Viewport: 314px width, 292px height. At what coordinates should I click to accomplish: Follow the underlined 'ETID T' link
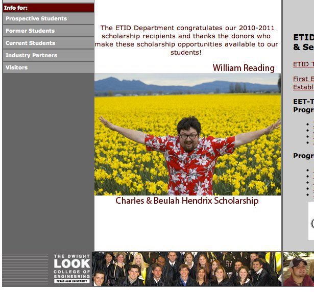click(x=303, y=64)
